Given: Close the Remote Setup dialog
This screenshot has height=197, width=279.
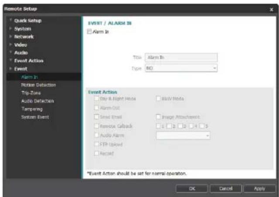Looking at the screenshot, I should pos(271,10).
